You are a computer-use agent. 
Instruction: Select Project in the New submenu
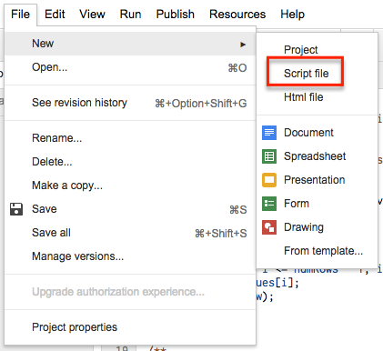pos(300,50)
